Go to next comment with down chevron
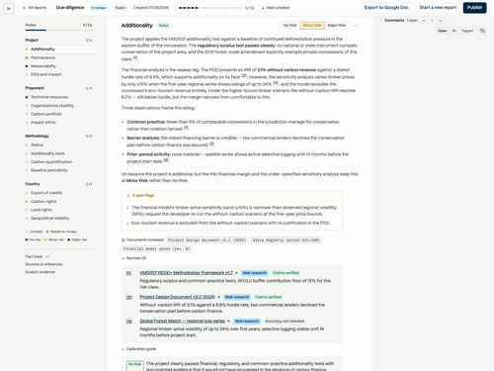The height and width of the screenshot is (371, 494). [441, 21]
